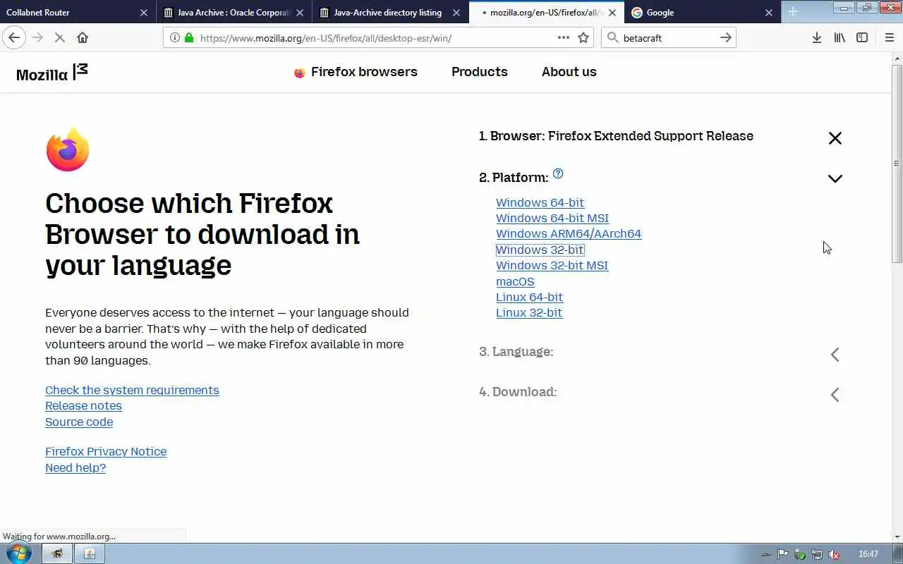Open the Library icon

(x=840, y=37)
